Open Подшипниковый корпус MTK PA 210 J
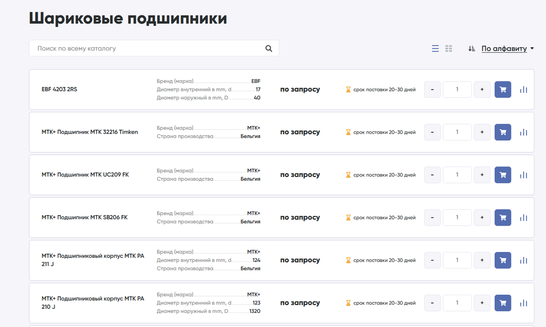Image resolution: width=546 pixels, height=327 pixels. point(93,303)
